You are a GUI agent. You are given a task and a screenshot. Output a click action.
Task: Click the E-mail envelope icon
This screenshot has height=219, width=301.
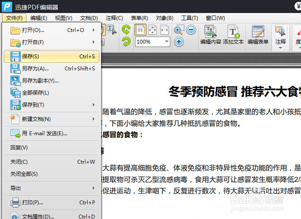tap(15, 133)
